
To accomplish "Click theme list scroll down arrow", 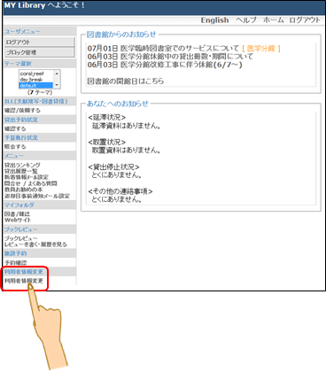I will point(57,85).
